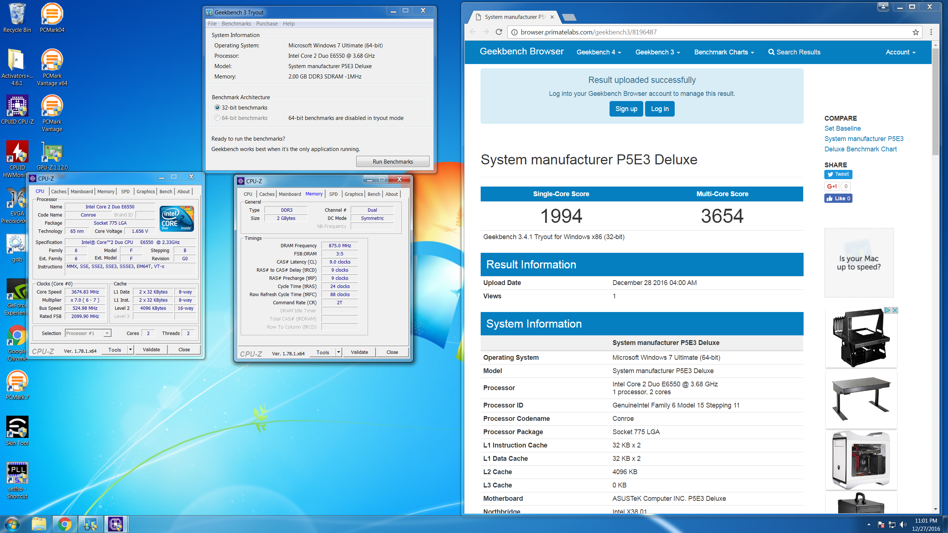
Task: Click the Log in button
Action: [660, 109]
